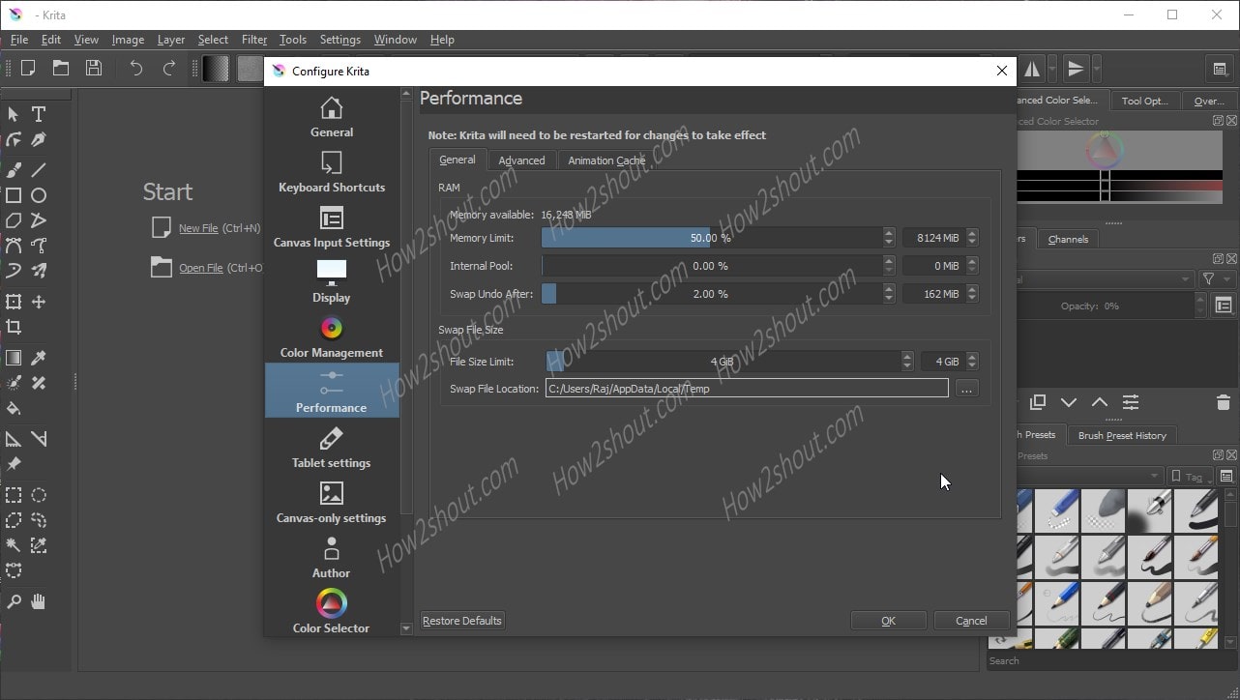This screenshot has height=700, width=1240.
Task: Click the redo toolbar icon
Action: [169, 68]
